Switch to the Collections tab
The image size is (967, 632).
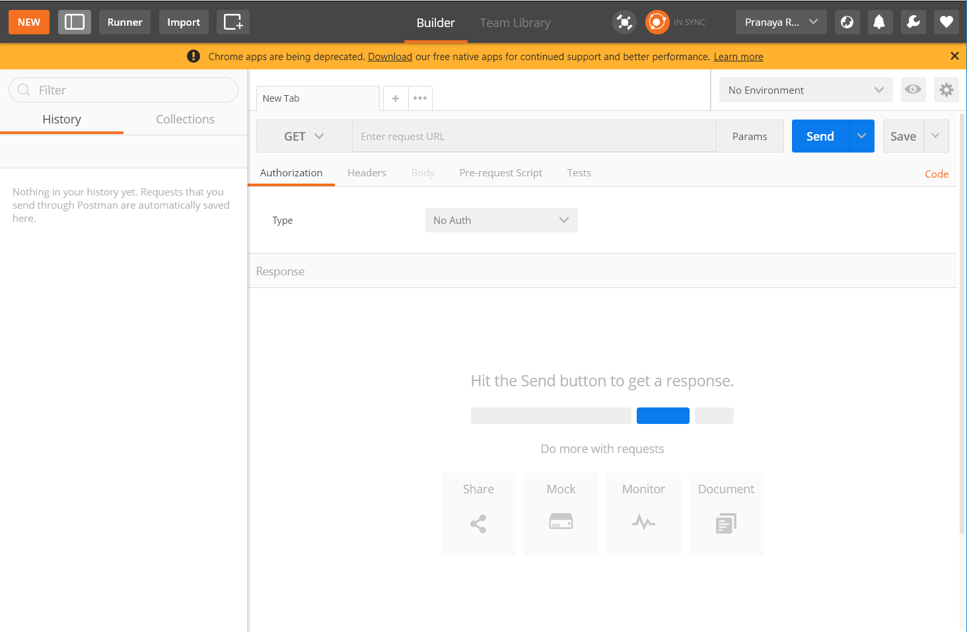(185, 119)
